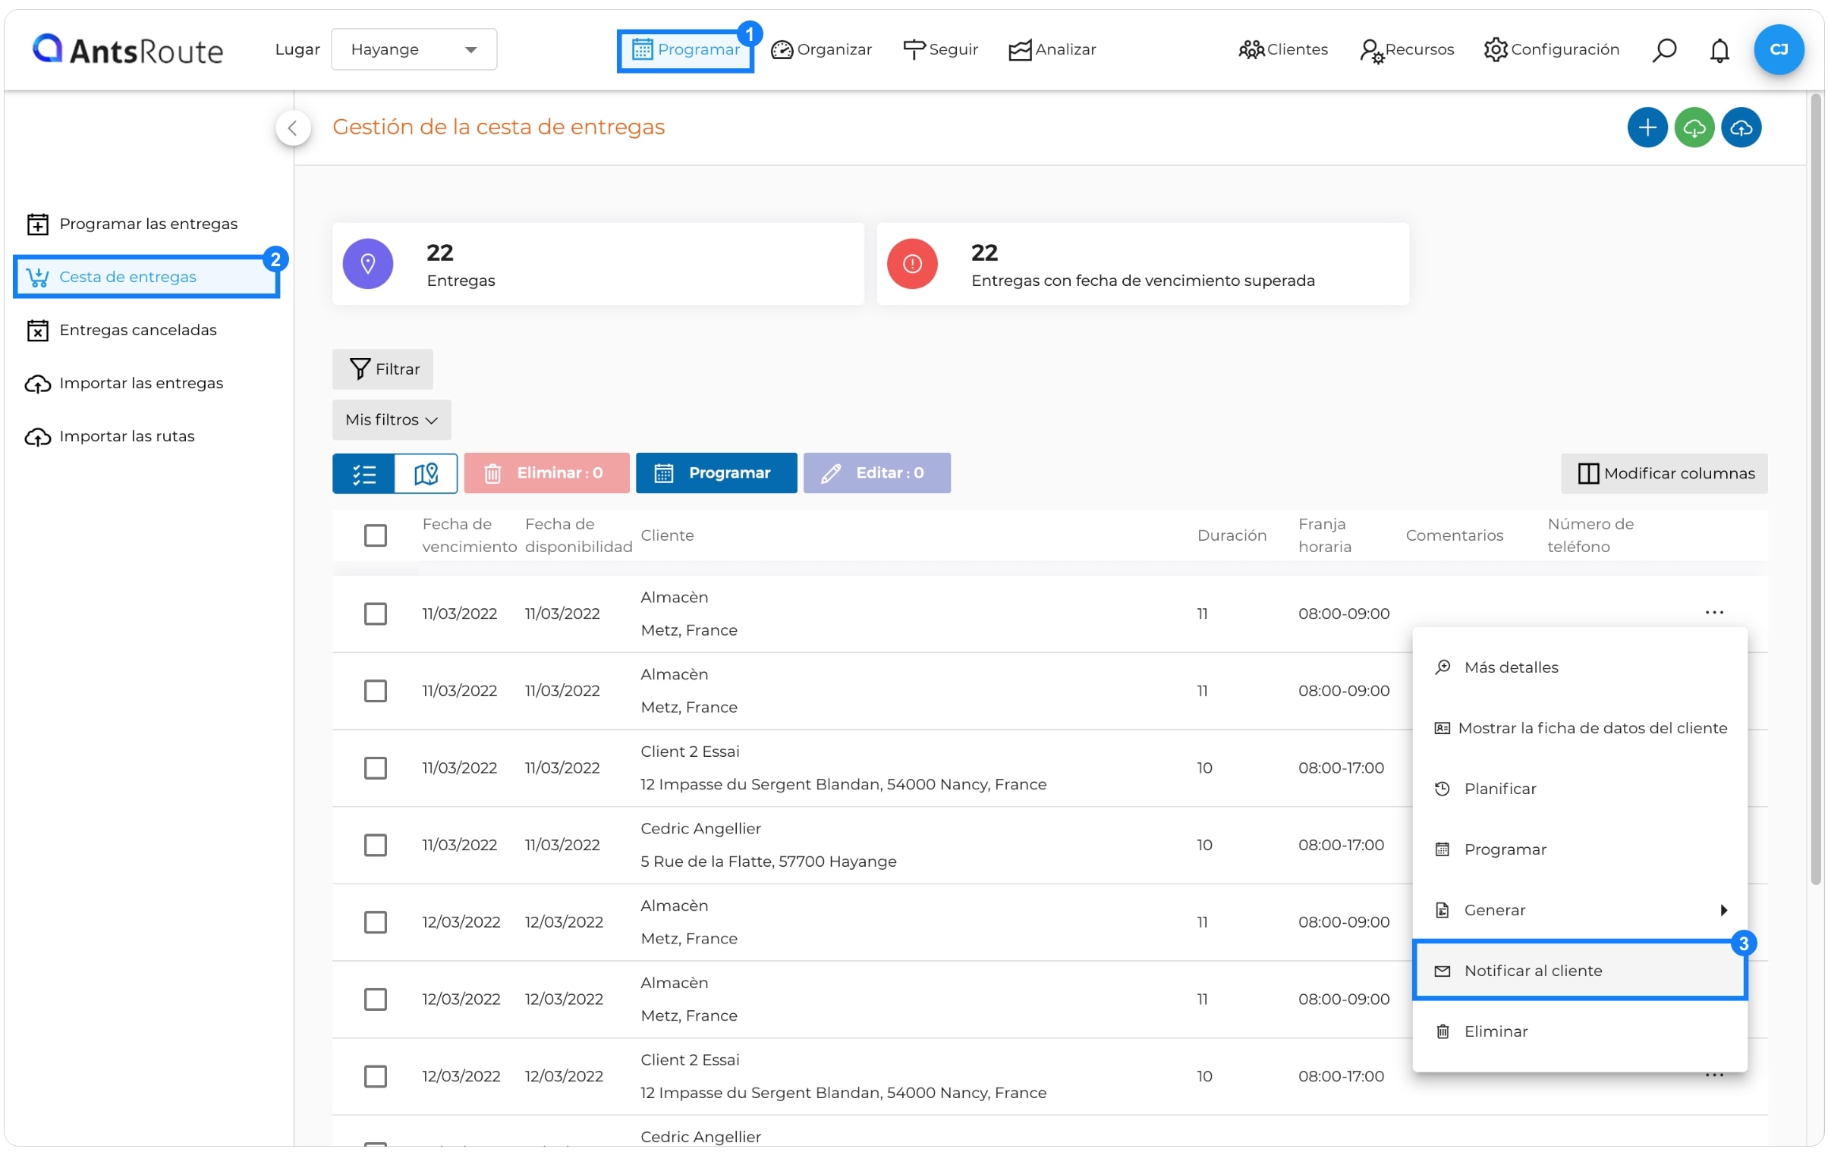Check Cedric Angellier 11/03/2022 row checkbox

[x=375, y=846]
